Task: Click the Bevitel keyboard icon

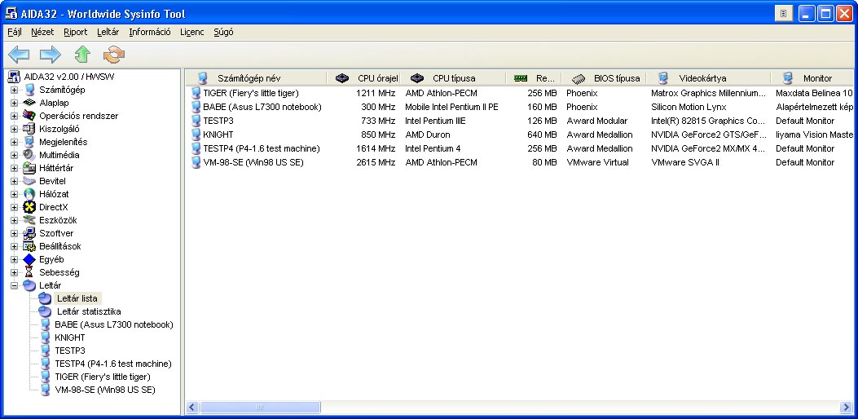Action: point(29,181)
